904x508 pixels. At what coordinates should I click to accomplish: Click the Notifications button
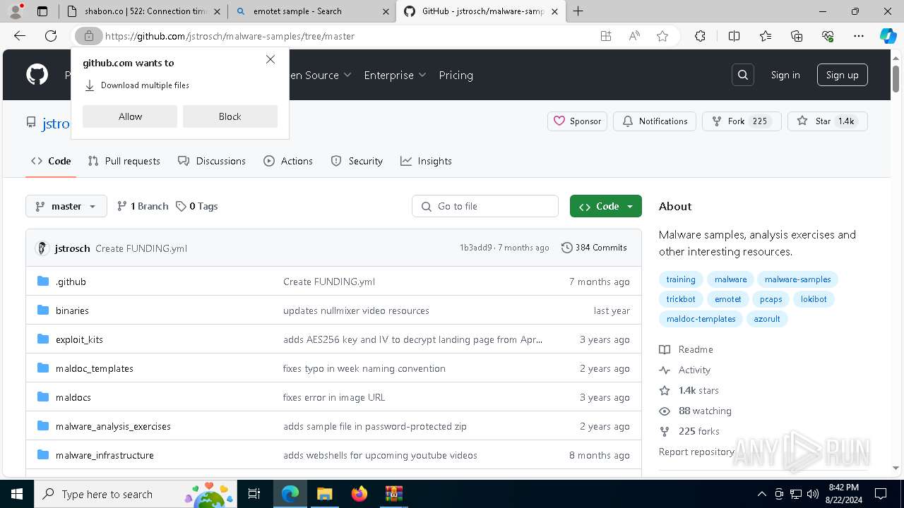pos(655,121)
